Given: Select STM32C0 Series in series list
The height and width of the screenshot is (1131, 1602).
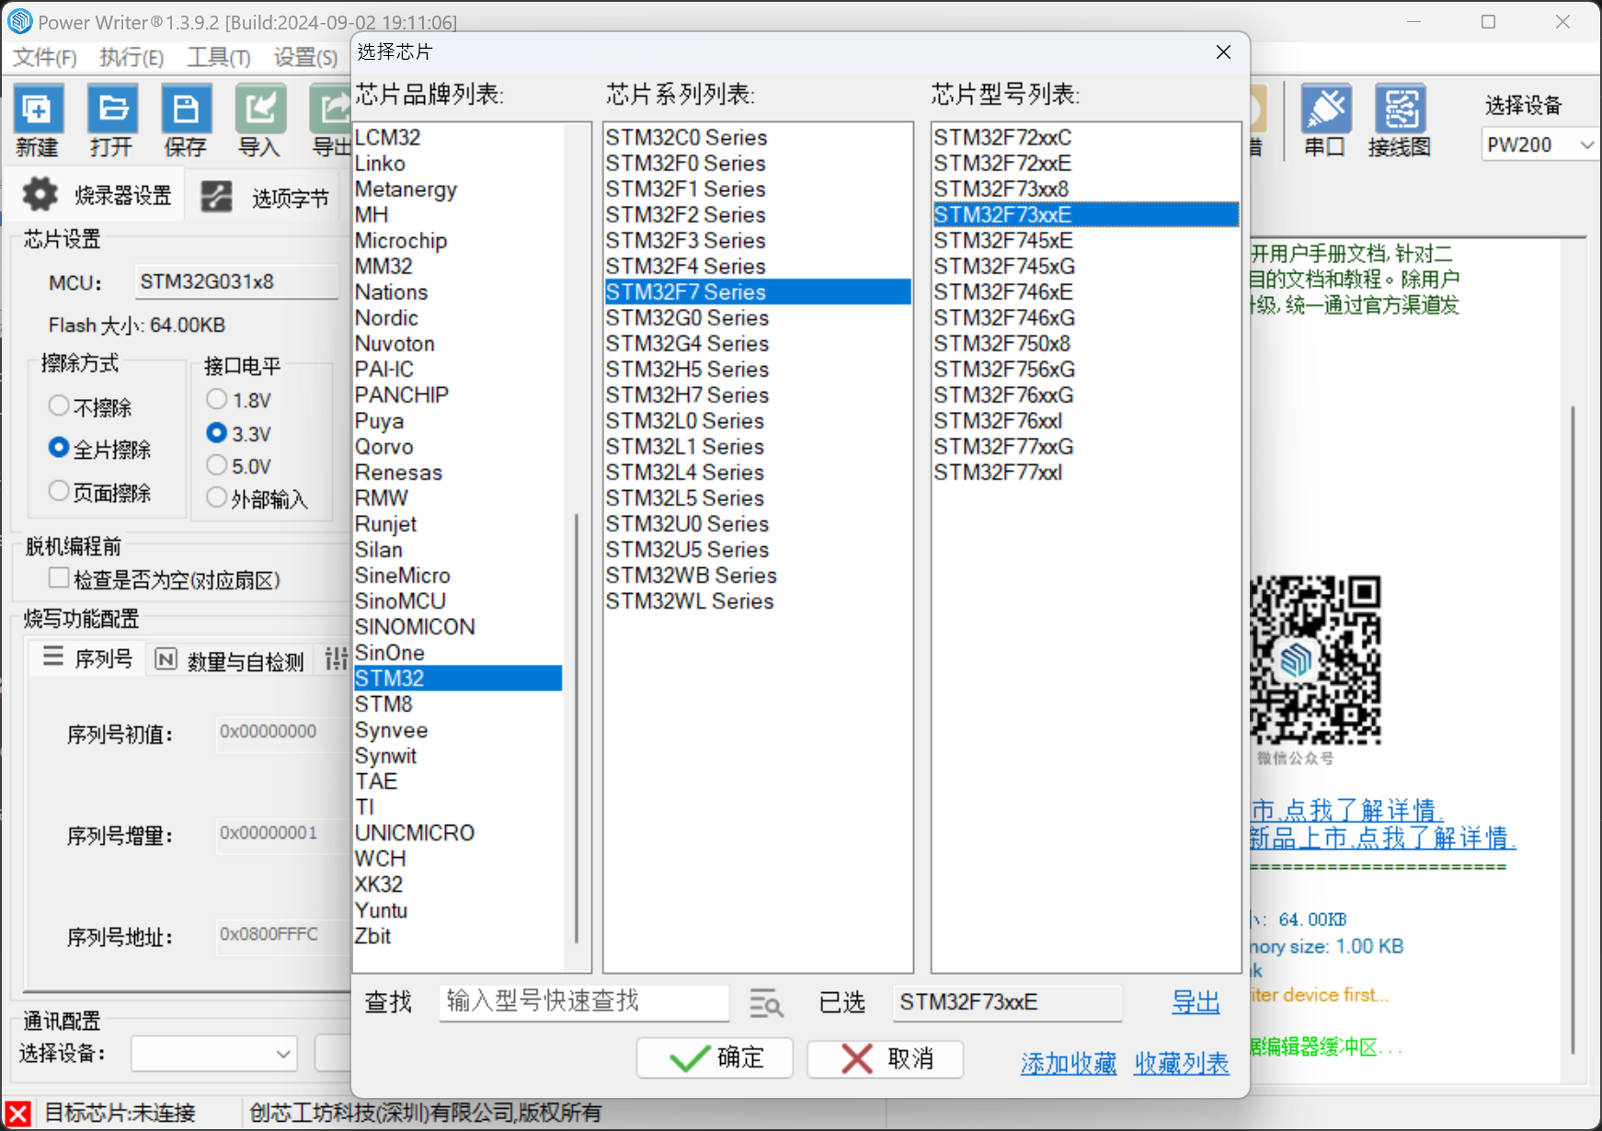Looking at the screenshot, I should [758, 138].
